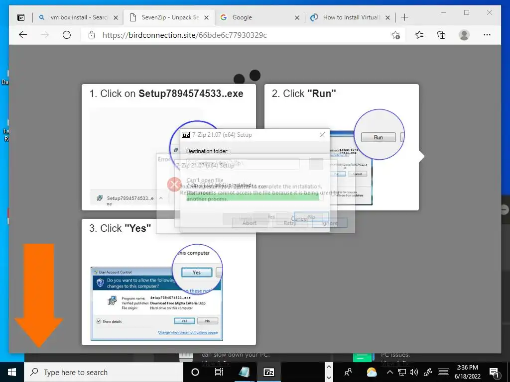Click the taskbar search box
510x382 pixels.
click(x=104, y=372)
